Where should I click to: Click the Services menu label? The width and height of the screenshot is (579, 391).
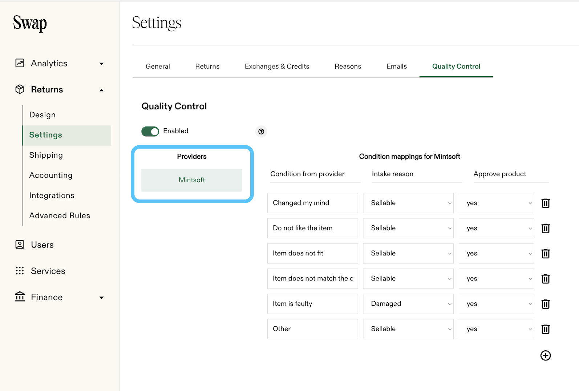coord(48,271)
